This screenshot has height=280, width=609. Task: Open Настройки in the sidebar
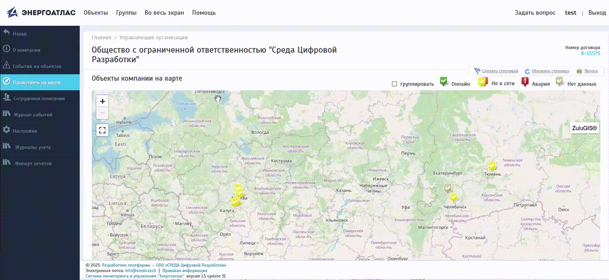point(25,131)
